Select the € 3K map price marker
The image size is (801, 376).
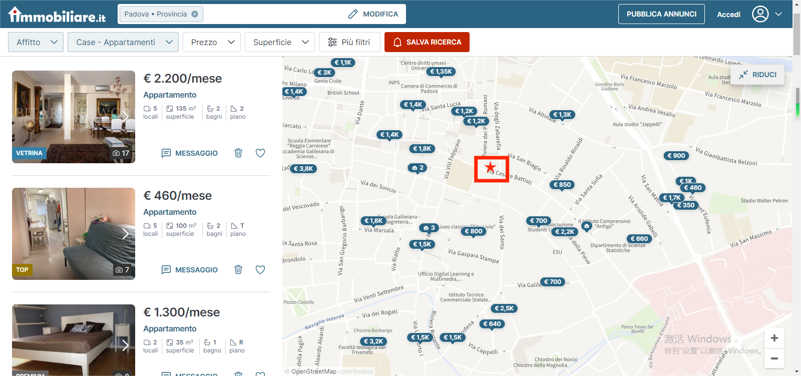[x=324, y=73]
